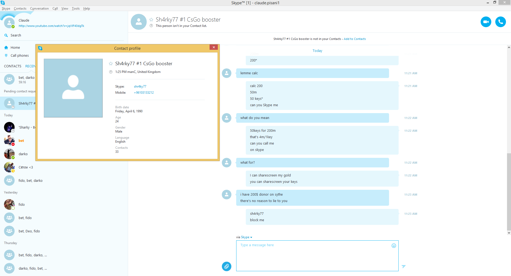Screen dimensions: 511x276
Task: Click the Citron <3 contact avatar
Action: 9,167
